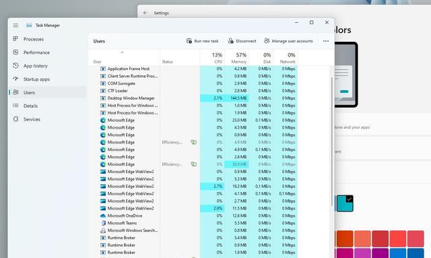Screen dimensions: 431x258
Task: Click the Details list icon
Action: click(15, 106)
